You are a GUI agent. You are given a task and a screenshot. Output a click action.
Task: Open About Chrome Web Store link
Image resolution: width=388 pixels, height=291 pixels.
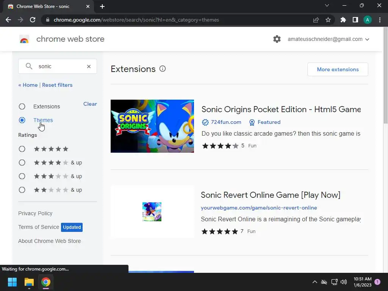click(50, 241)
